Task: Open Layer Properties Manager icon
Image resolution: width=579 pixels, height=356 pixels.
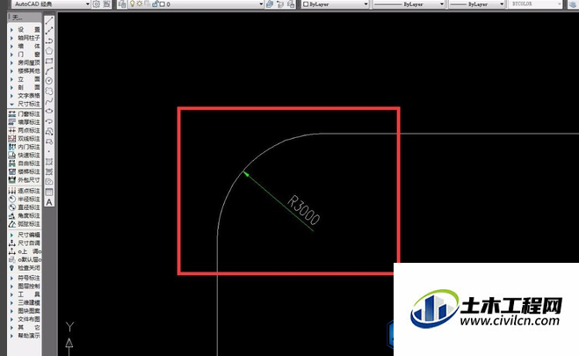Action: coord(122,4)
